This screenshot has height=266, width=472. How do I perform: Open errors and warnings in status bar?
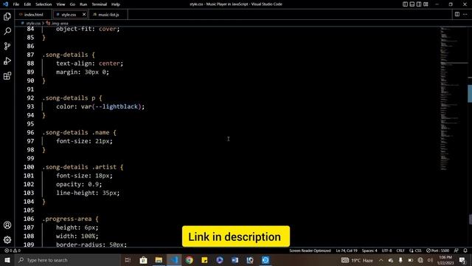tap(13, 250)
